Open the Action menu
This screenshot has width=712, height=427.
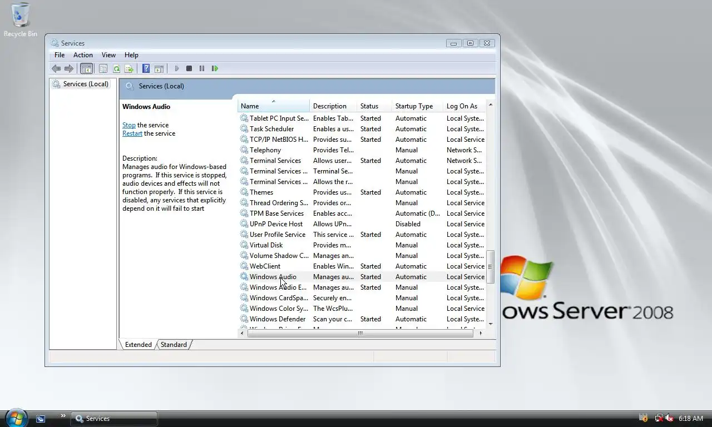pos(83,55)
